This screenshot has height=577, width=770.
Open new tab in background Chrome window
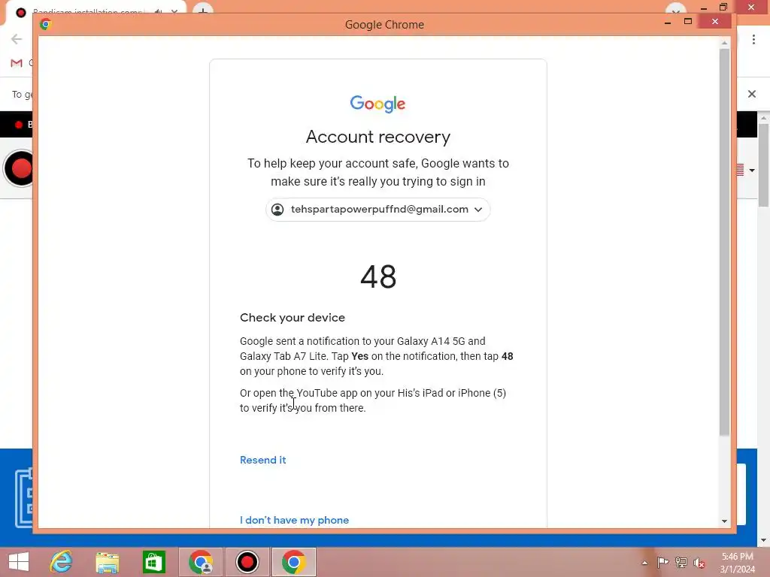[202, 10]
